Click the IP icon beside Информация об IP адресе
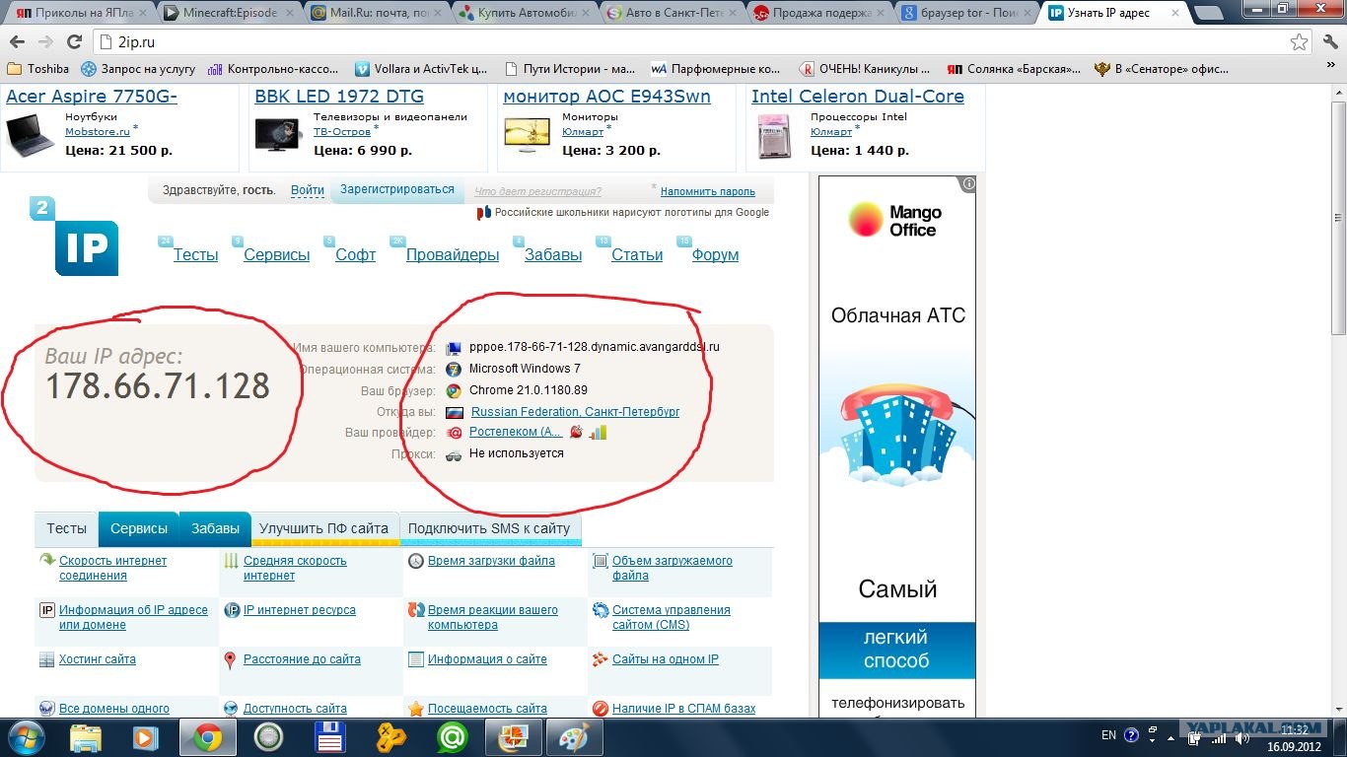 [x=46, y=610]
